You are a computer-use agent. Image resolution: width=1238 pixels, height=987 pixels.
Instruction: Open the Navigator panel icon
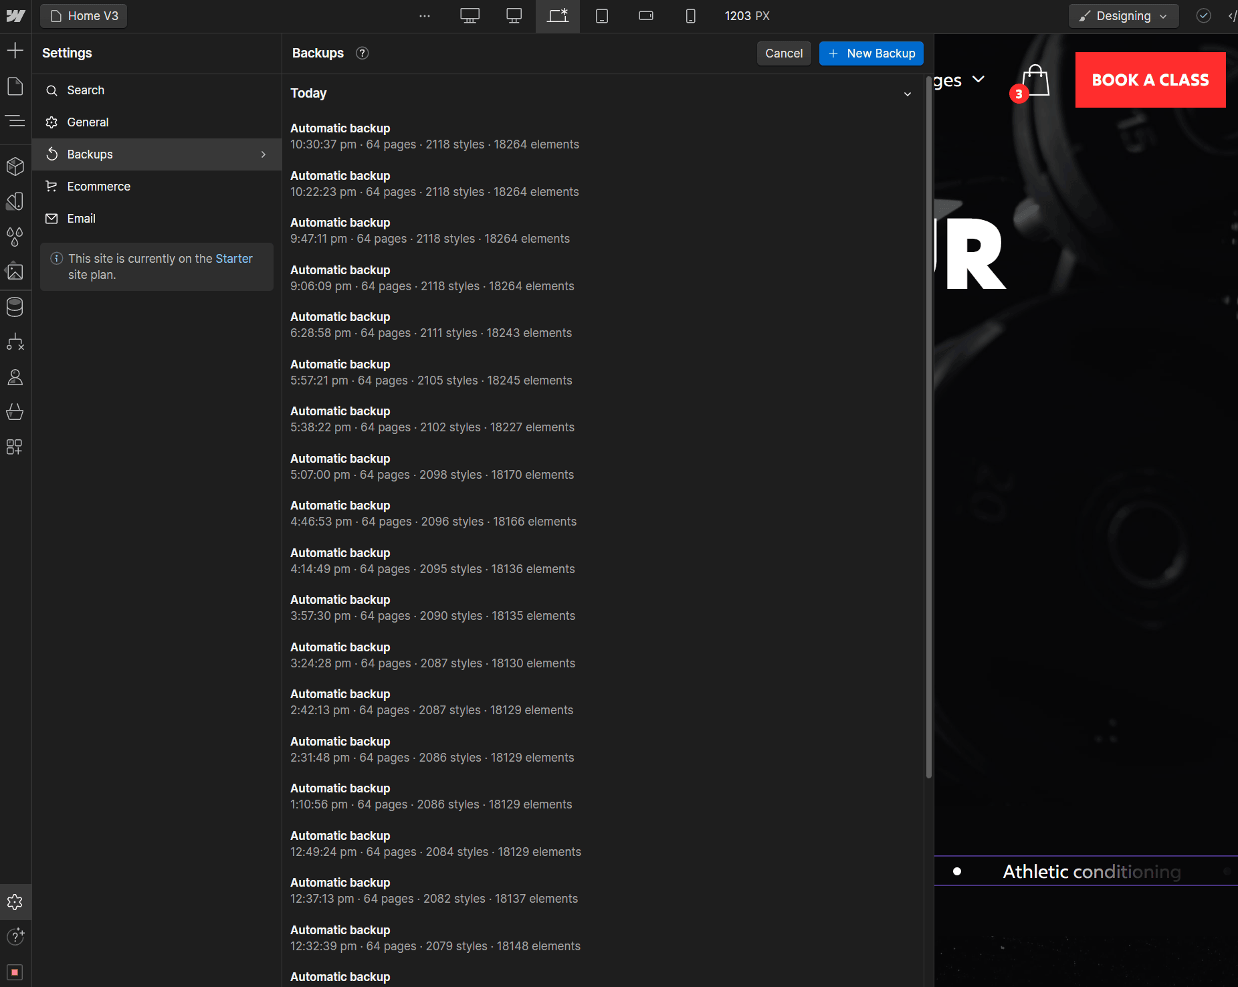(x=15, y=121)
